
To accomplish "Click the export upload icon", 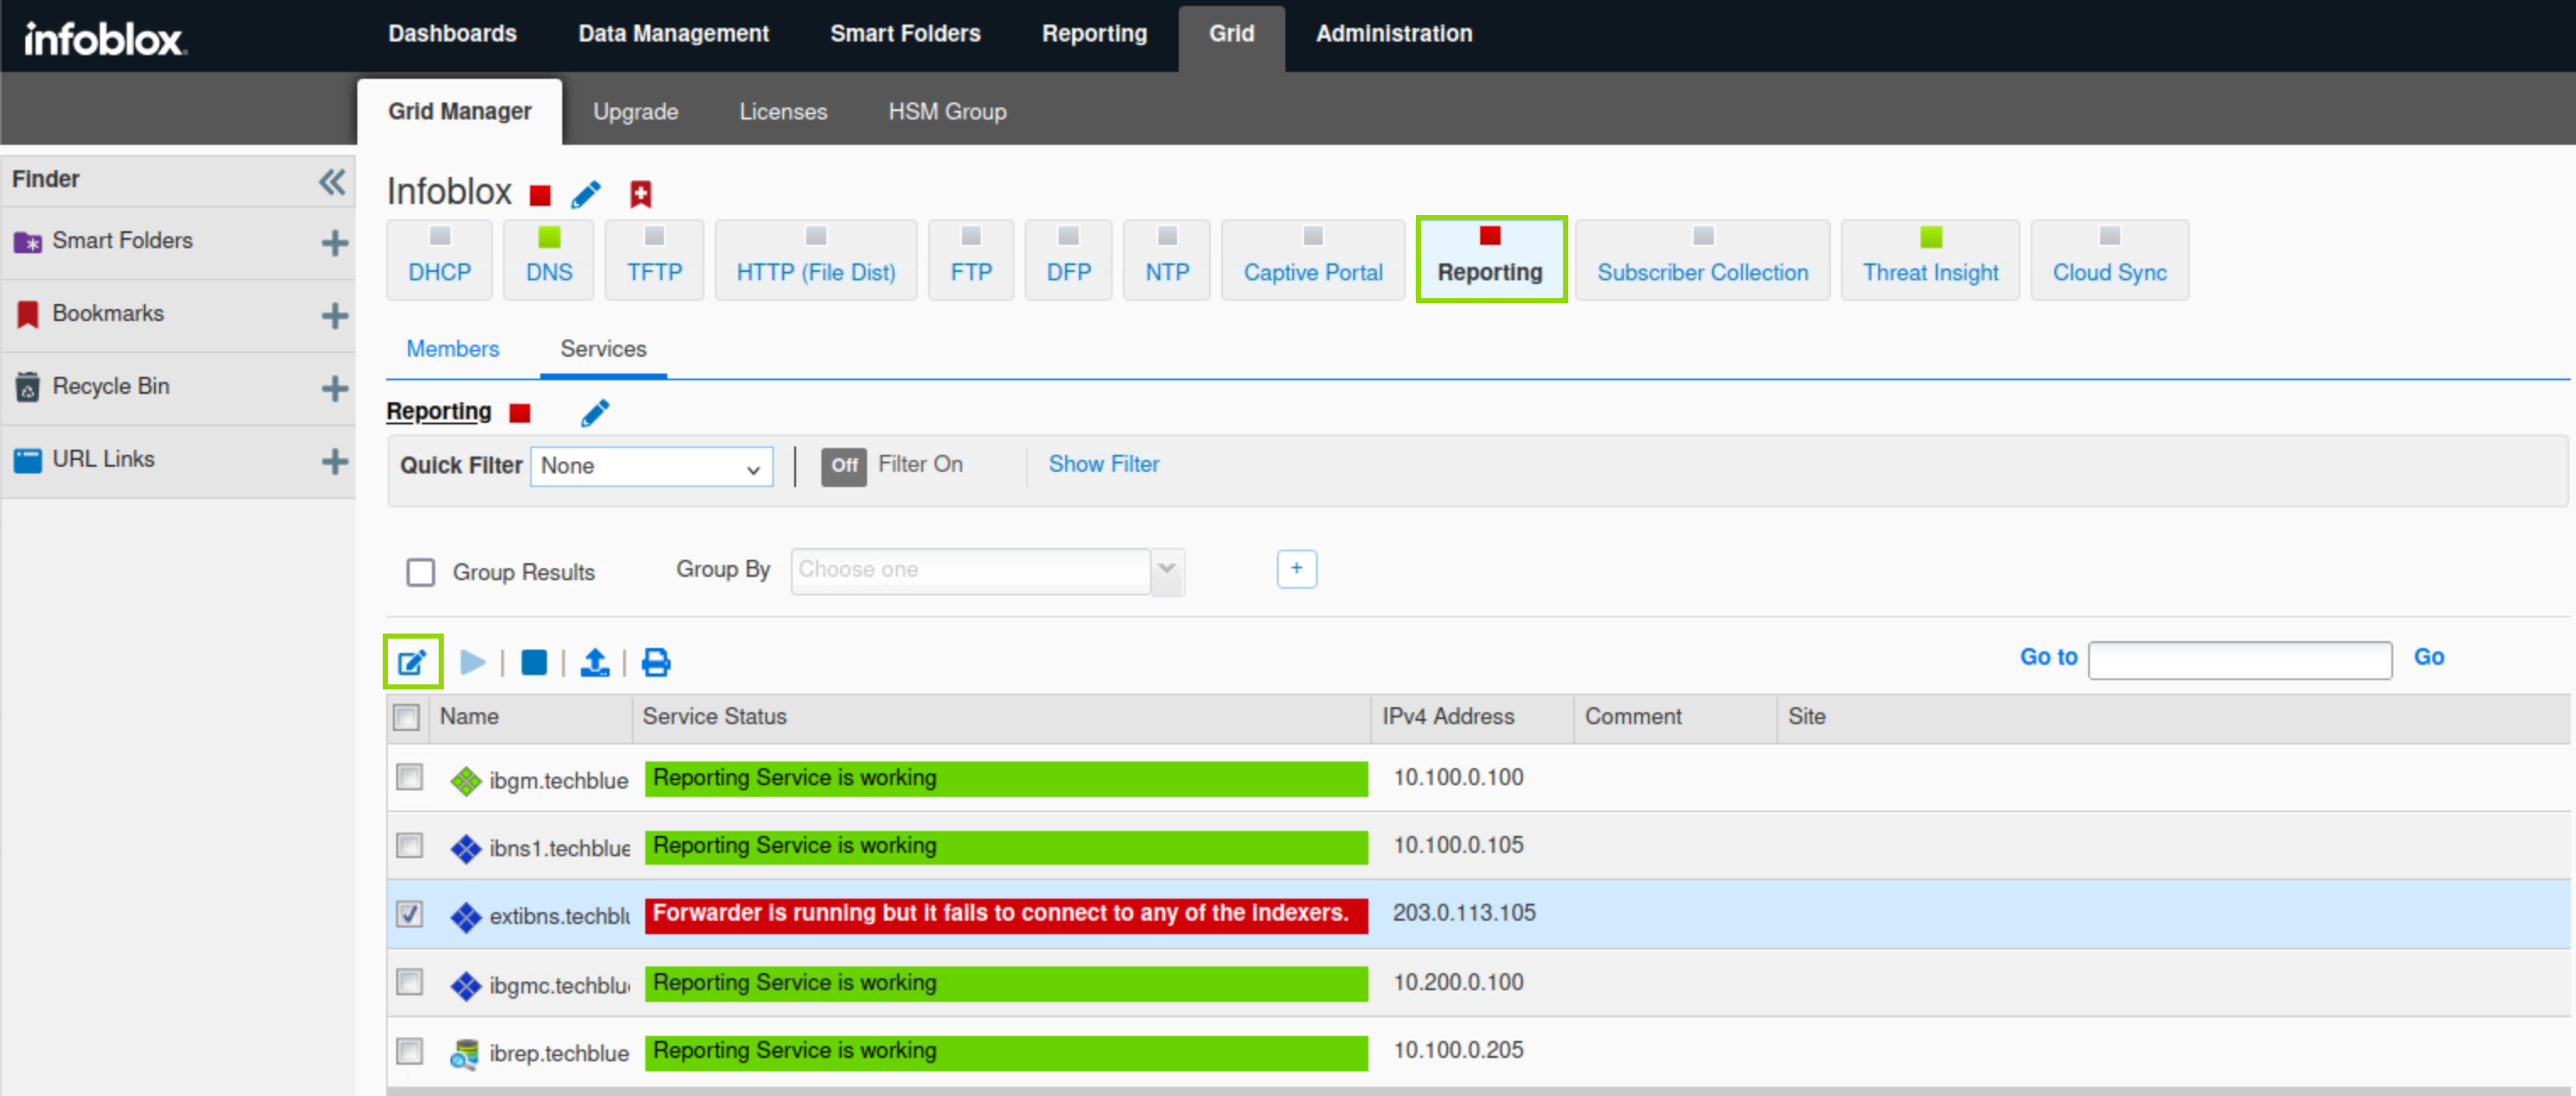I will [x=595, y=662].
